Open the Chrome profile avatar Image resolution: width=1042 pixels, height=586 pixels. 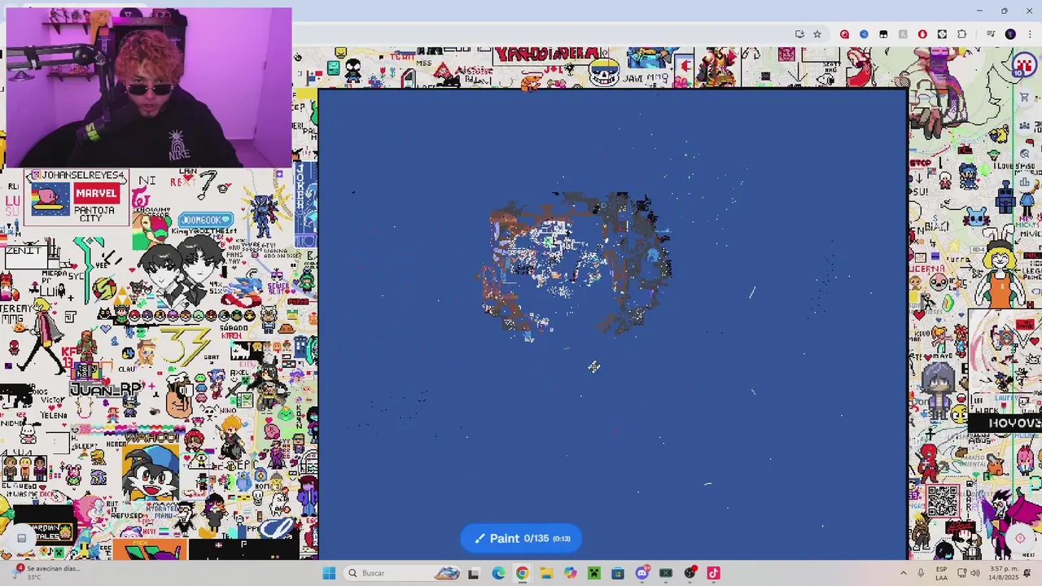tap(1010, 34)
